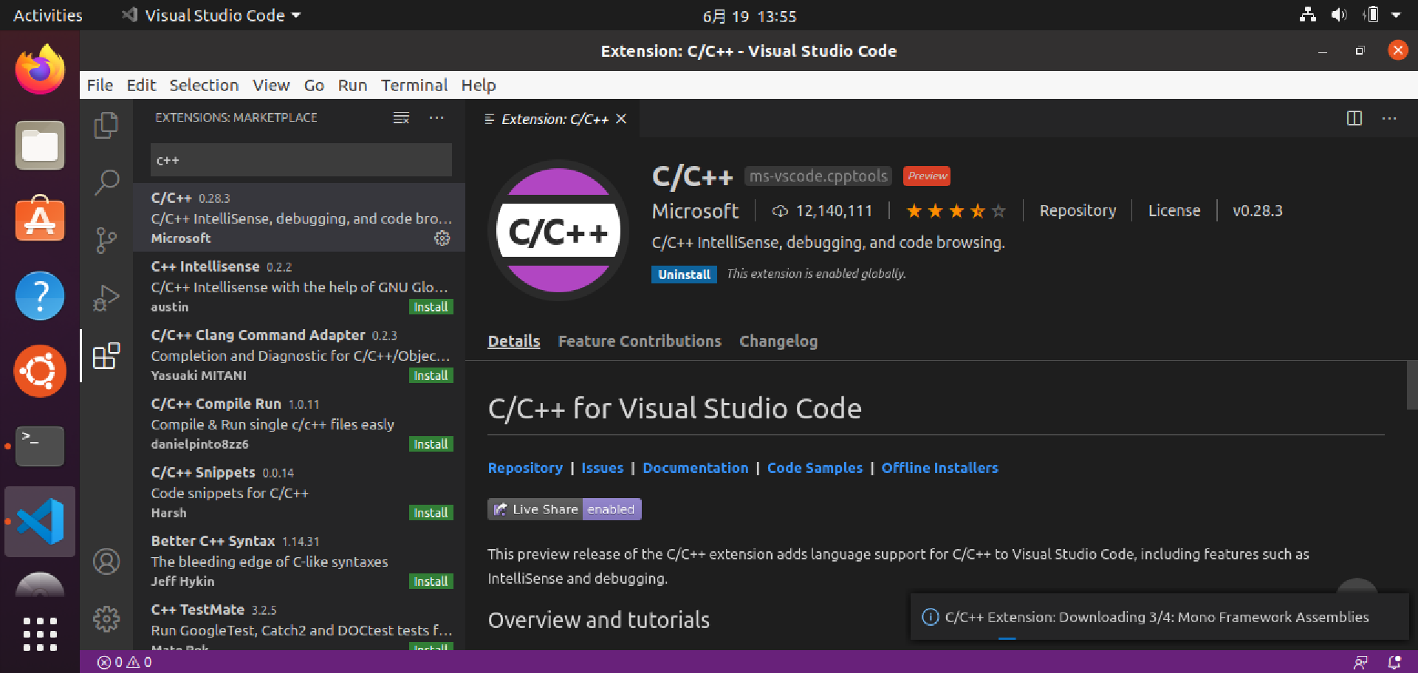Clear extensions search results
The height and width of the screenshot is (673, 1418).
click(x=401, y=118)
